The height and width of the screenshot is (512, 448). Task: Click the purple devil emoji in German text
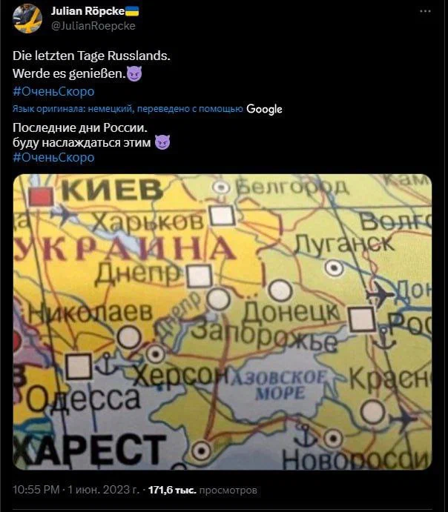pyautogui.click(x=134, y=74)
